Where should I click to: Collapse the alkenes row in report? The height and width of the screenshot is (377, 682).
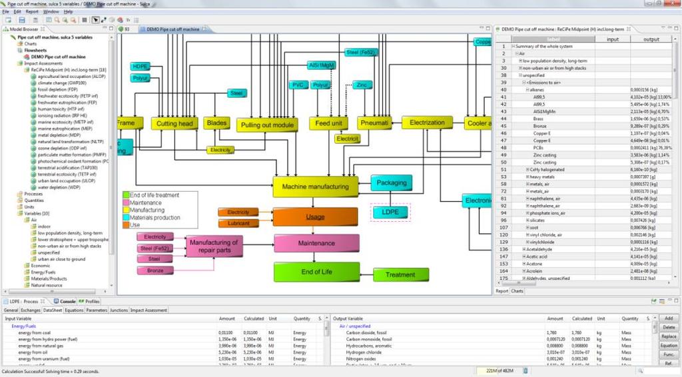(x=527, y=89)
